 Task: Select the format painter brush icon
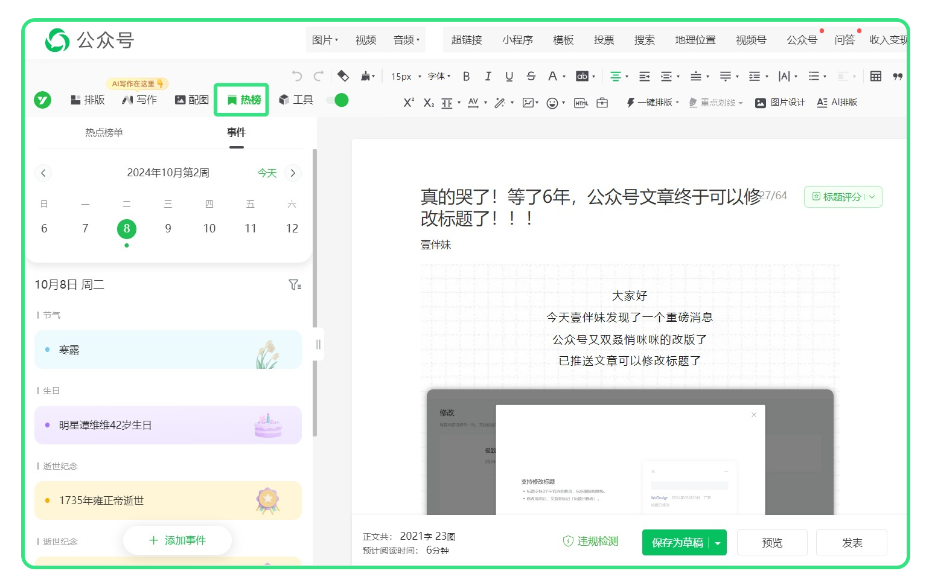366,76
